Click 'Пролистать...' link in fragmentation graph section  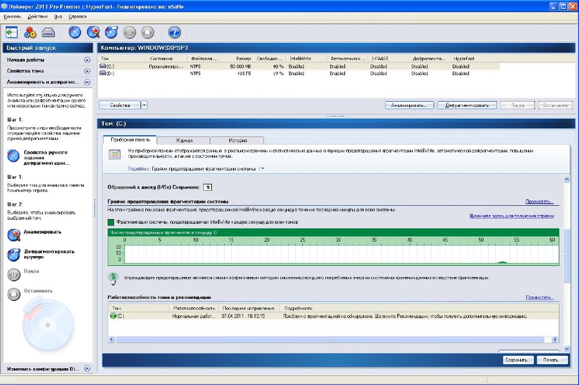click(540, 201)
